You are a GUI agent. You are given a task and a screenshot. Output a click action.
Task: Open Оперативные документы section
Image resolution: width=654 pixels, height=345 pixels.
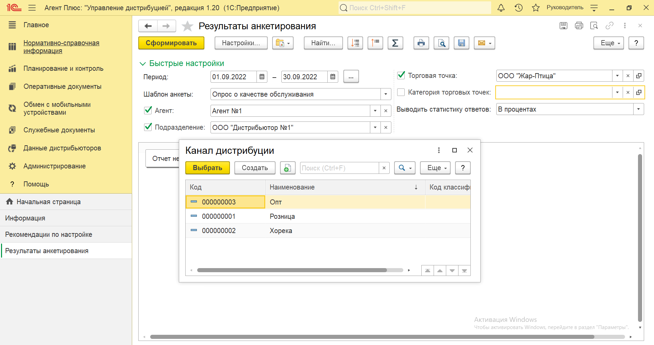pyautogui.click(x=62, y=86)
